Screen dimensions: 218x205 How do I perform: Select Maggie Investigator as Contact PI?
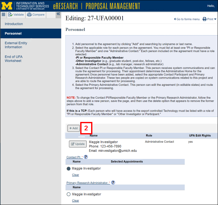tap(68, 169)
